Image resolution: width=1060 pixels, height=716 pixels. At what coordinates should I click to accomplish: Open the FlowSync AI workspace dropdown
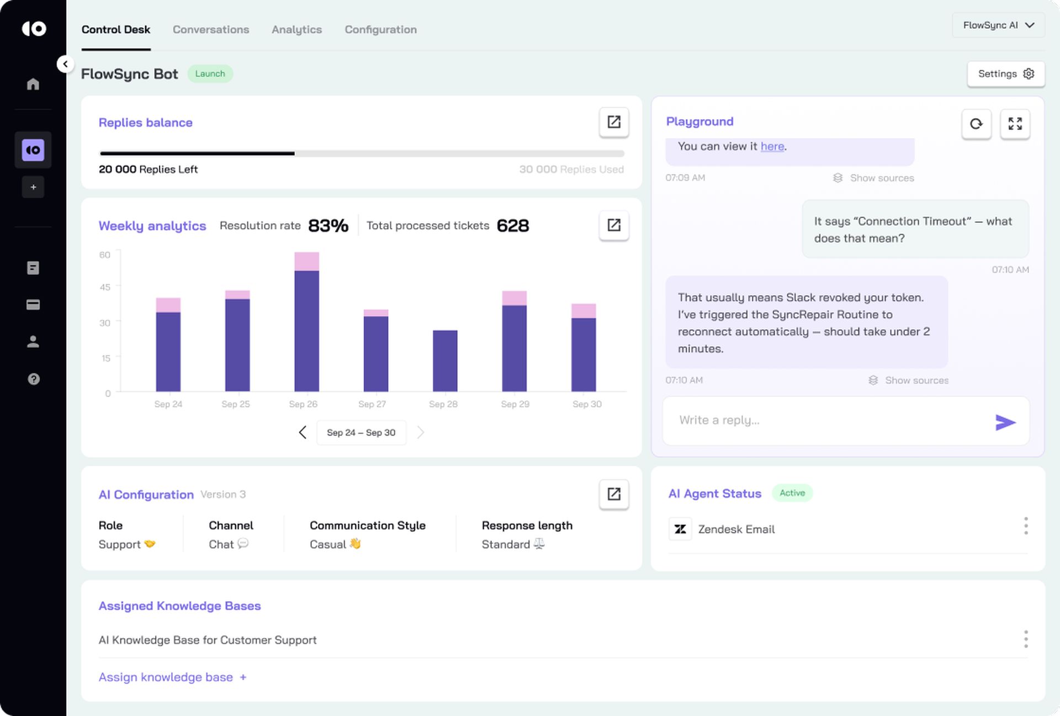pos(997,25)
